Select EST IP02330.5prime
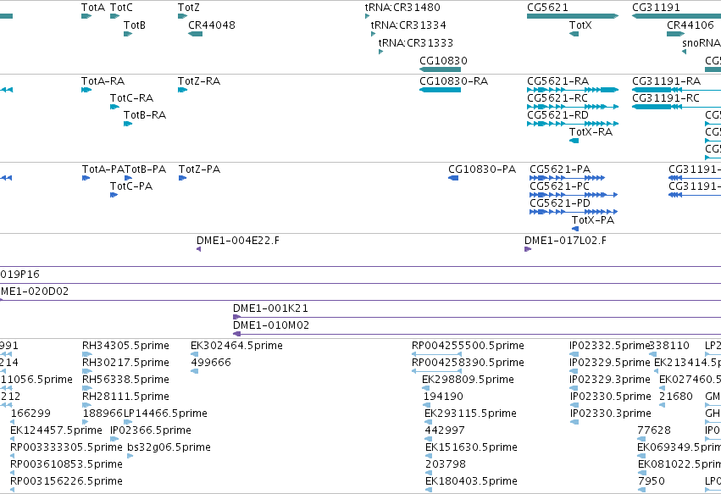 point(574,405)
